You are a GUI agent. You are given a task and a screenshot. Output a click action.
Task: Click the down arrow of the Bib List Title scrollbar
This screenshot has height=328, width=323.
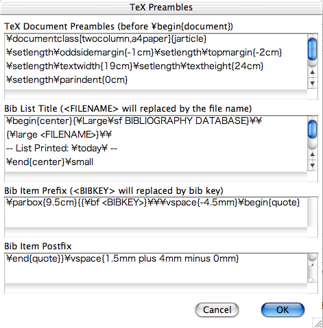(312, 165)
